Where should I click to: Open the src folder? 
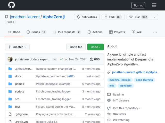coord(17,99)
